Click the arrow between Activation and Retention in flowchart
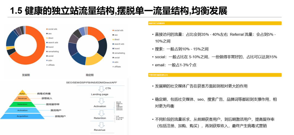Viewport: 294px width, 135px height. tap(102, 113)
